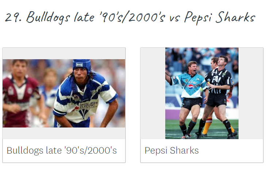
Task: Click the words "Pepsi Sharks" in the heading
Action: pyautogui.click(x=220, y=18)
